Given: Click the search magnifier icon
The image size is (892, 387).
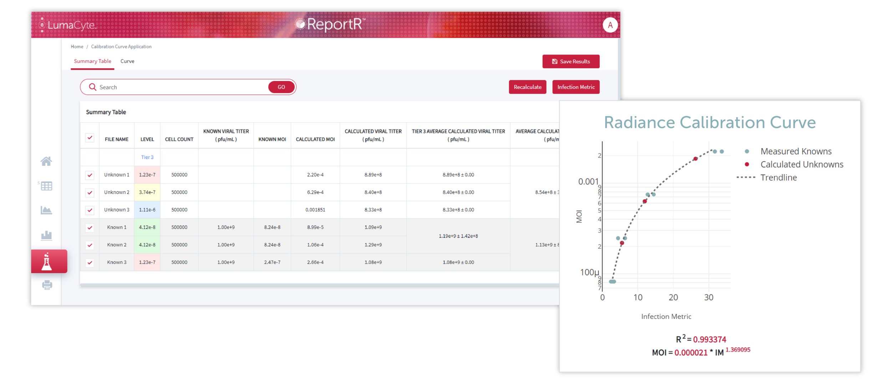Looking at the screenshot, I should [92, 87].
